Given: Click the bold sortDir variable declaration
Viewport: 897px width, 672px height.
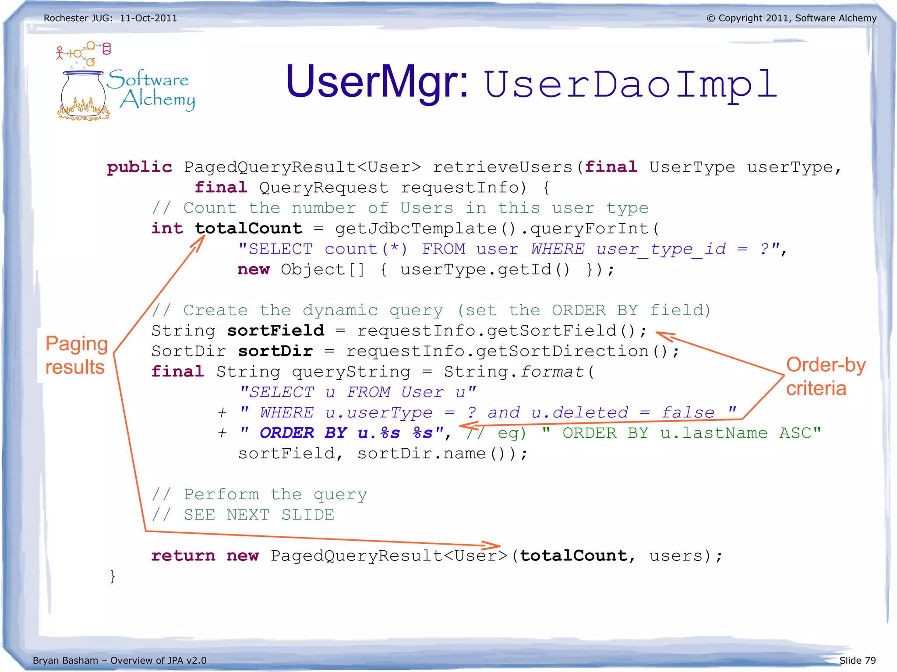Looking at the screenshot, I should (x=275, y=351).
